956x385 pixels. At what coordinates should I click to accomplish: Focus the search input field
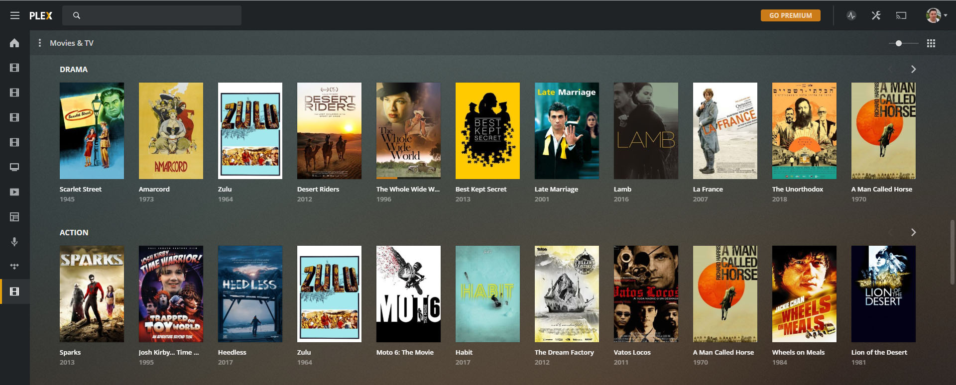coord(152,15)
